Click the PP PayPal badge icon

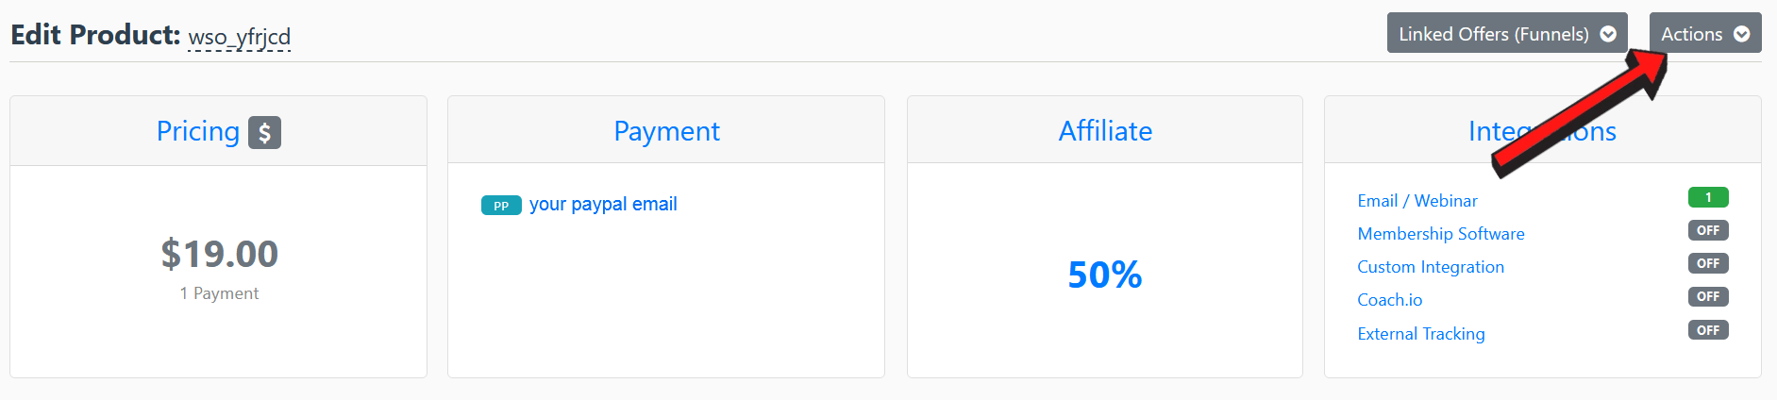tap(501, 206)
